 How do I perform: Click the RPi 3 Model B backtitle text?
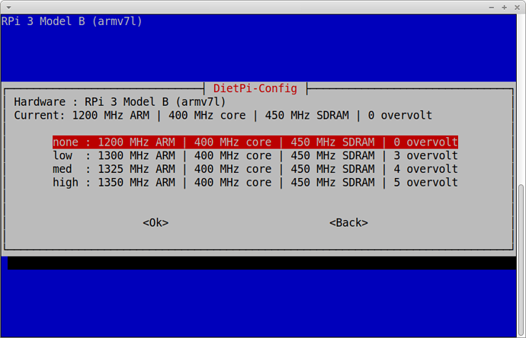[72, 21]
